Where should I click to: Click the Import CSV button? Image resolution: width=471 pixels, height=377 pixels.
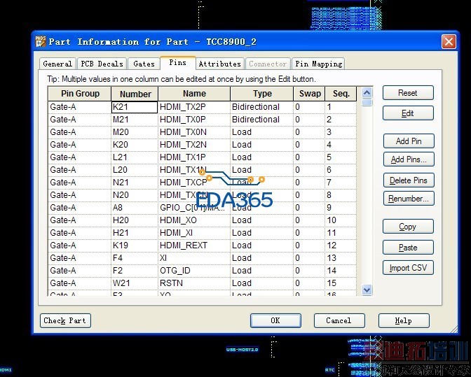(408, 268)
